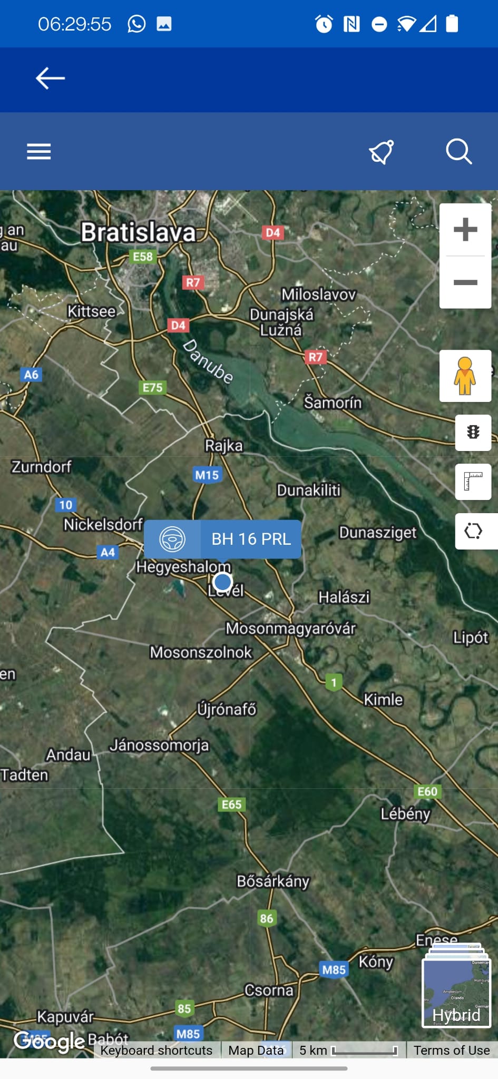Viewport: 498px width, 1079px height.
Task: Open Google logo link on map
Action: (49, 1042)
